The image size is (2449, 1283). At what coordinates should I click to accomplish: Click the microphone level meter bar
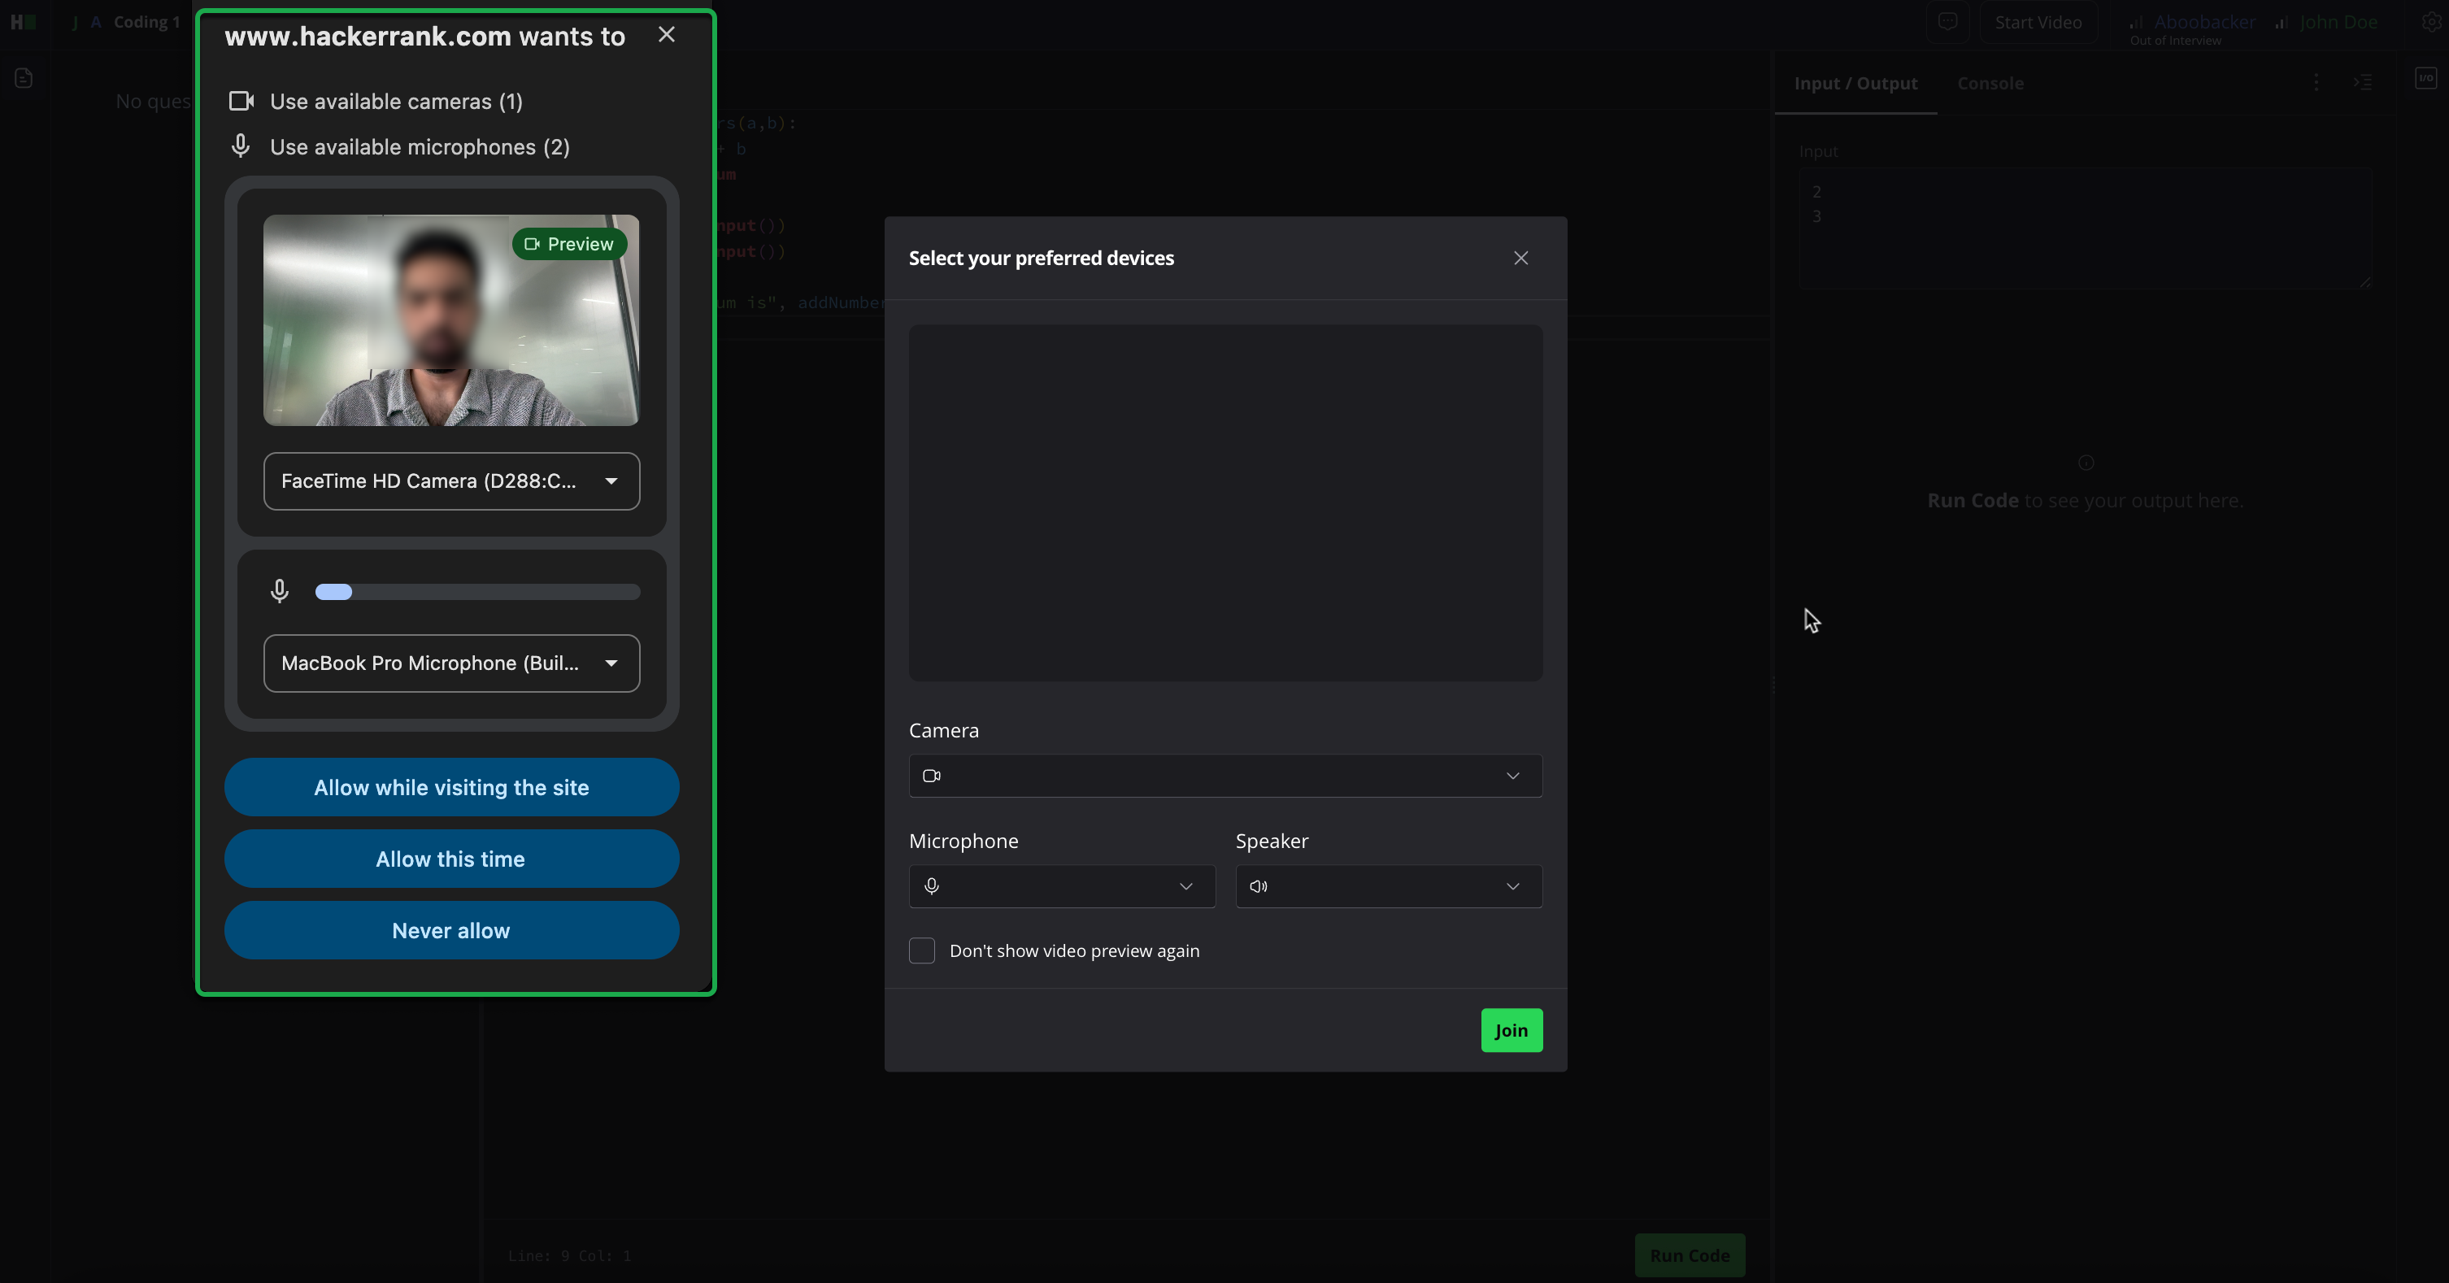[477, 592]
